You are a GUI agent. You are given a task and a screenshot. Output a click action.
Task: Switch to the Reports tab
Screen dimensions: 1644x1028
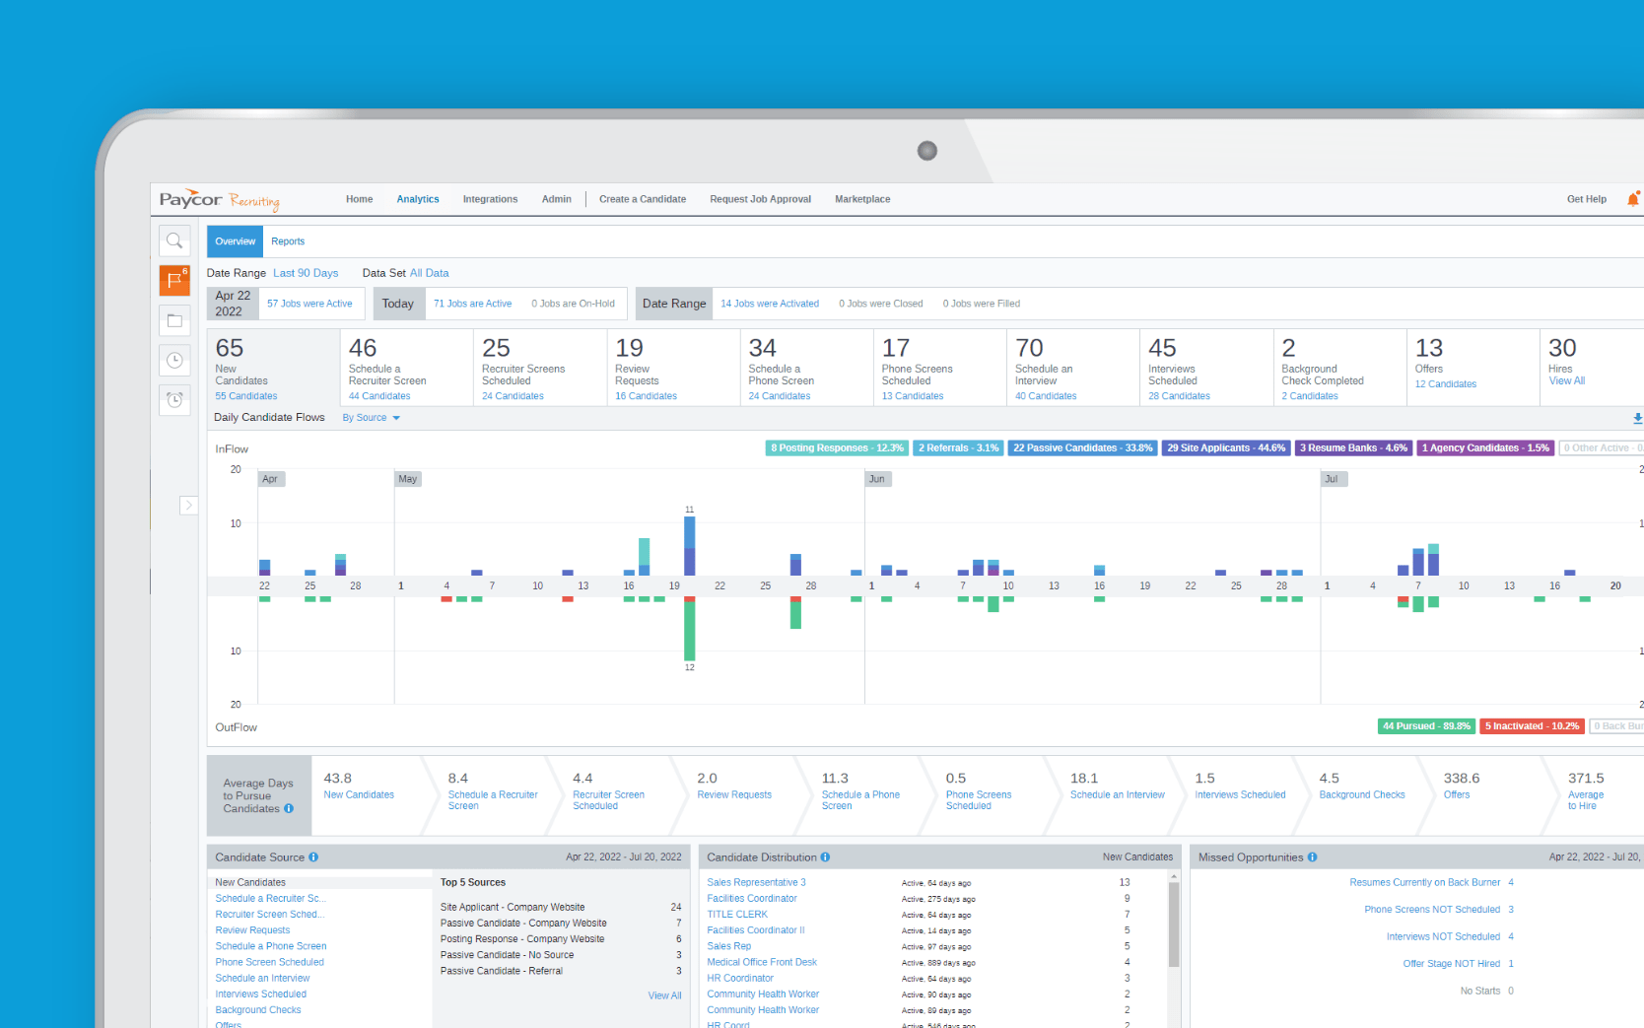coord(288,241)
